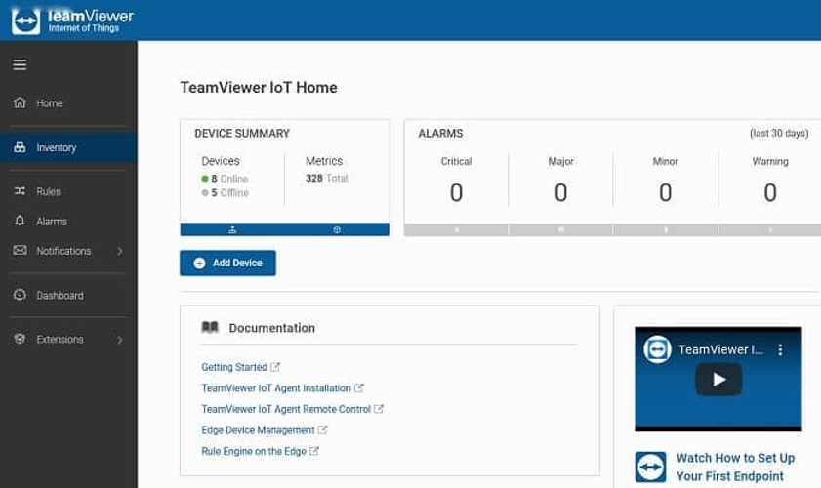Open Rule Engine on the Edge link
Image resolution: width=821 pixels, height=488 pixels.
[253, 451]
